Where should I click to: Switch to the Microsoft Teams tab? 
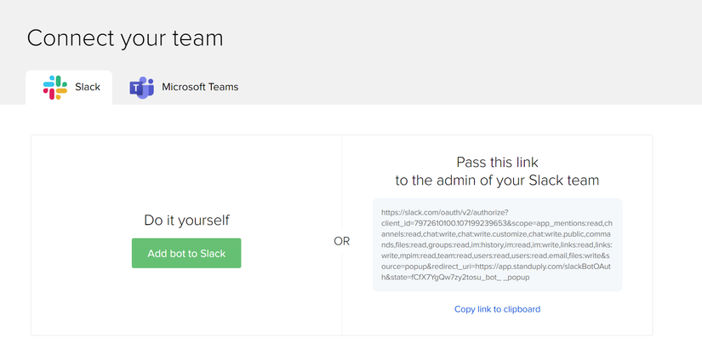[184, 88]
